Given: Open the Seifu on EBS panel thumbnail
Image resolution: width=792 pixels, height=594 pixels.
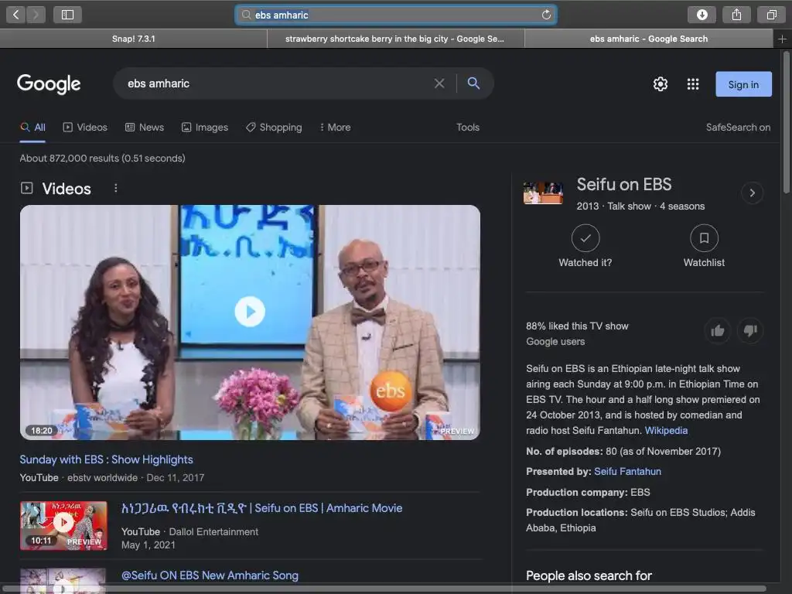Looking at the screenshot, I should click(543, 193).
